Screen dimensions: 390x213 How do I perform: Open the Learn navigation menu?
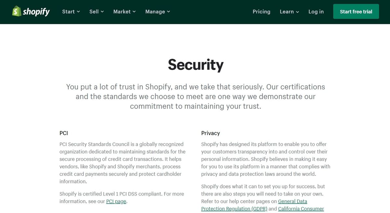pos(287,12)
